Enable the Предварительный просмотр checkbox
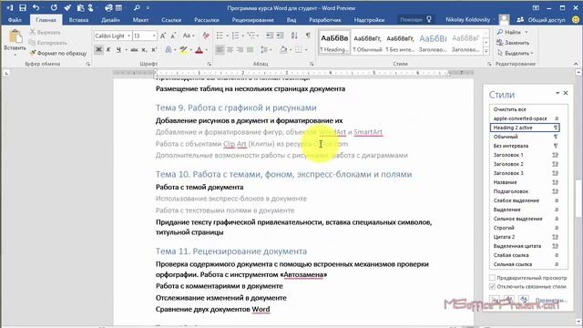Screen dimensions: 583x328 [492, 278]
